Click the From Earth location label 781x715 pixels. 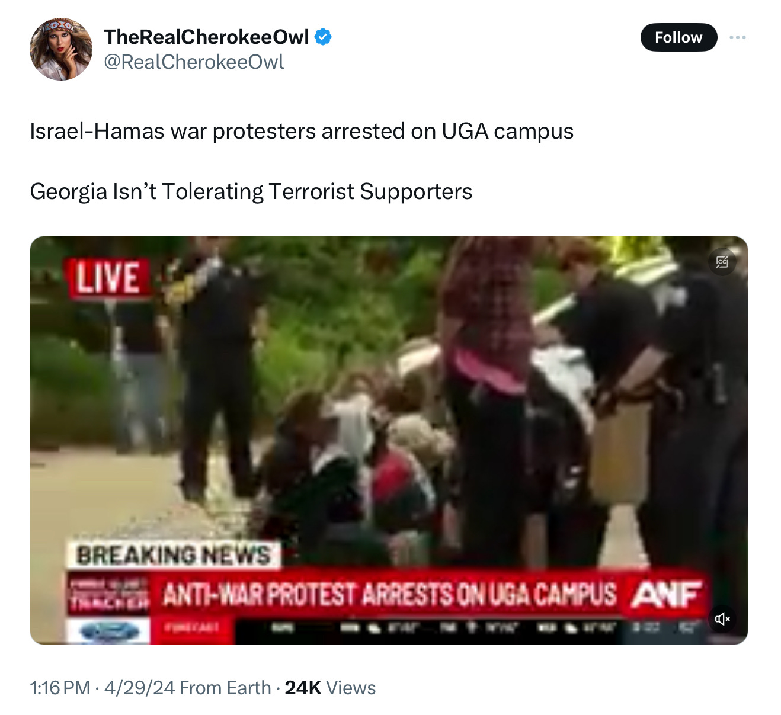click(x=225, y=688)
